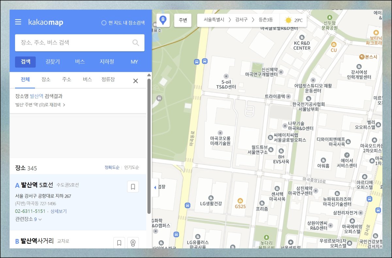Open the hamburger menu beside kakaomap logo
Image resolution: width=392 pixels, height=258 pixels.
tap(18, 22)
